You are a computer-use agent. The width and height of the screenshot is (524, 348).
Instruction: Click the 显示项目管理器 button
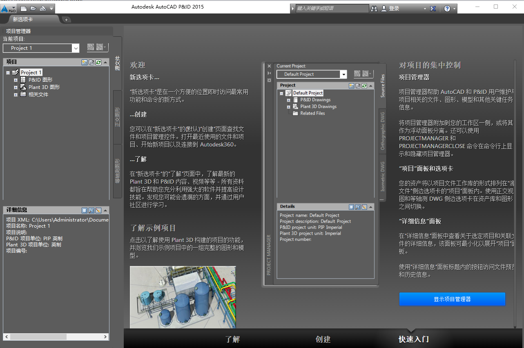point(452,299)
